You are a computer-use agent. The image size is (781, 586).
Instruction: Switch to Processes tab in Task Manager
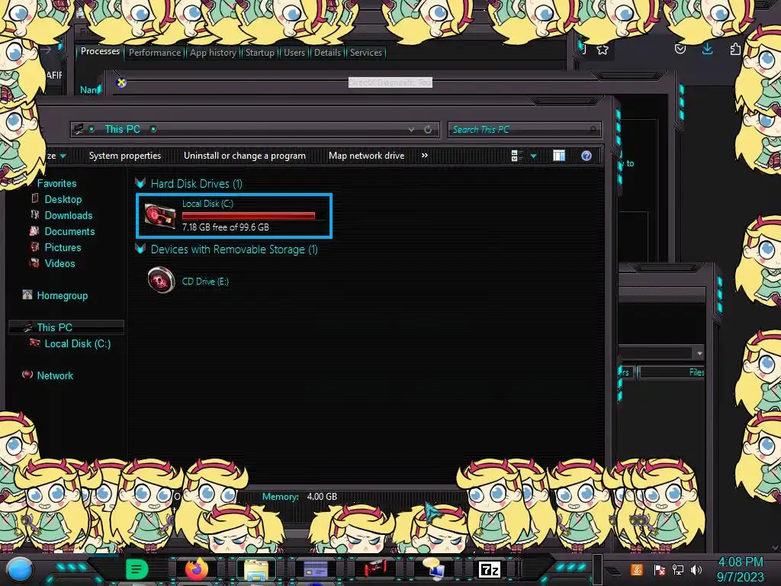(100, 51)
